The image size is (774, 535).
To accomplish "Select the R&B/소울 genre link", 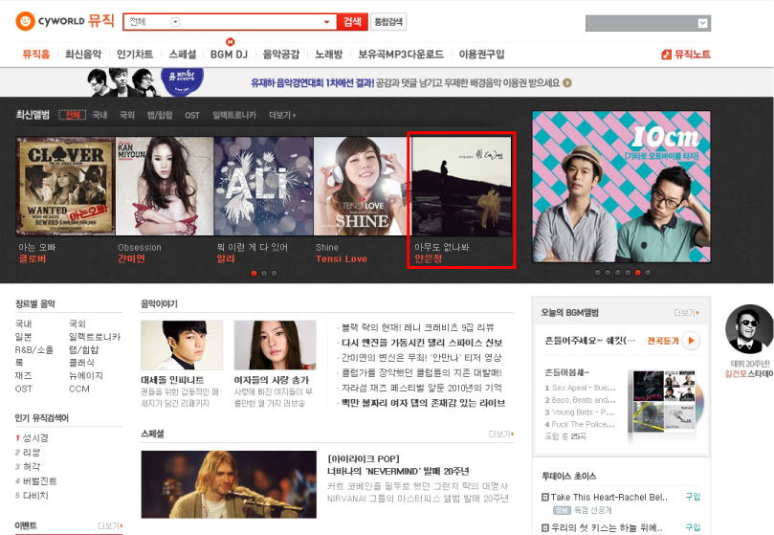I will (34, 349).
